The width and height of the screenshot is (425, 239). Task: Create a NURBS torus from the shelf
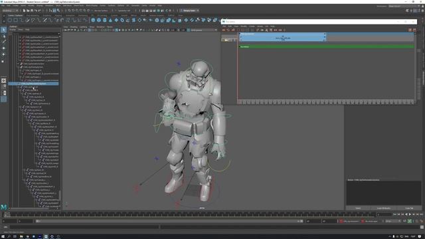(x=122, y=21)
